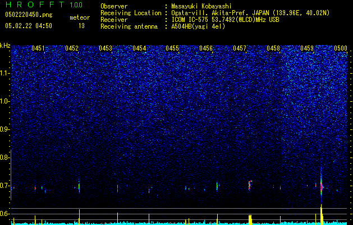This screenshot has width=353, height=225.
Task: Click the 0457 time marker
Action: point(240,48)
